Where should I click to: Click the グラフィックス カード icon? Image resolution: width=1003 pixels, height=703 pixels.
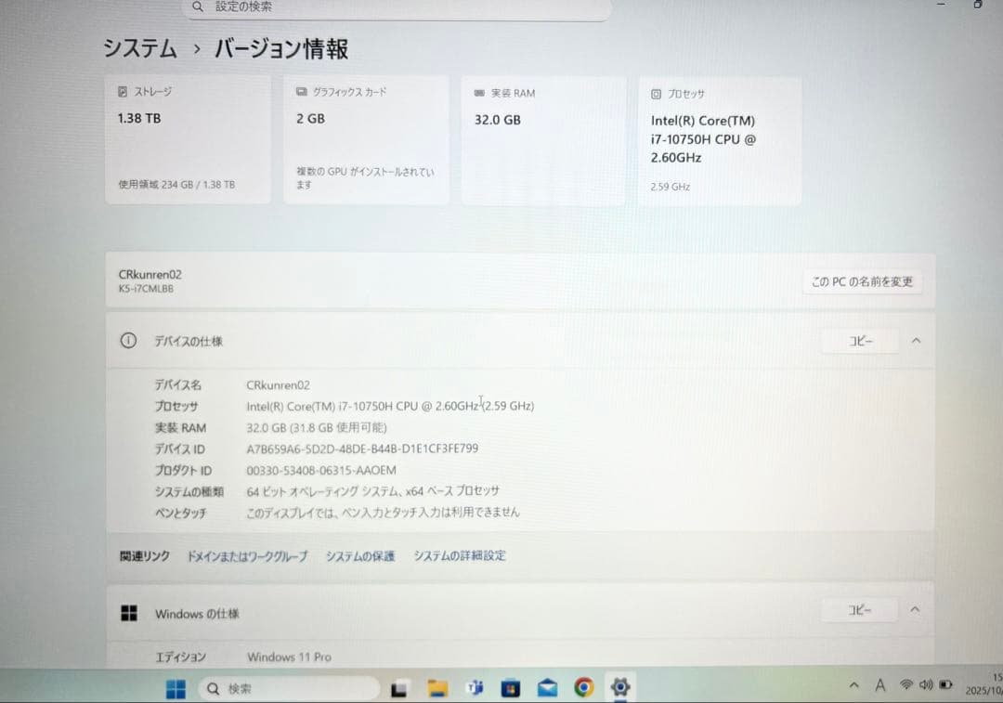pyautogui.click(x=299, y=91)
